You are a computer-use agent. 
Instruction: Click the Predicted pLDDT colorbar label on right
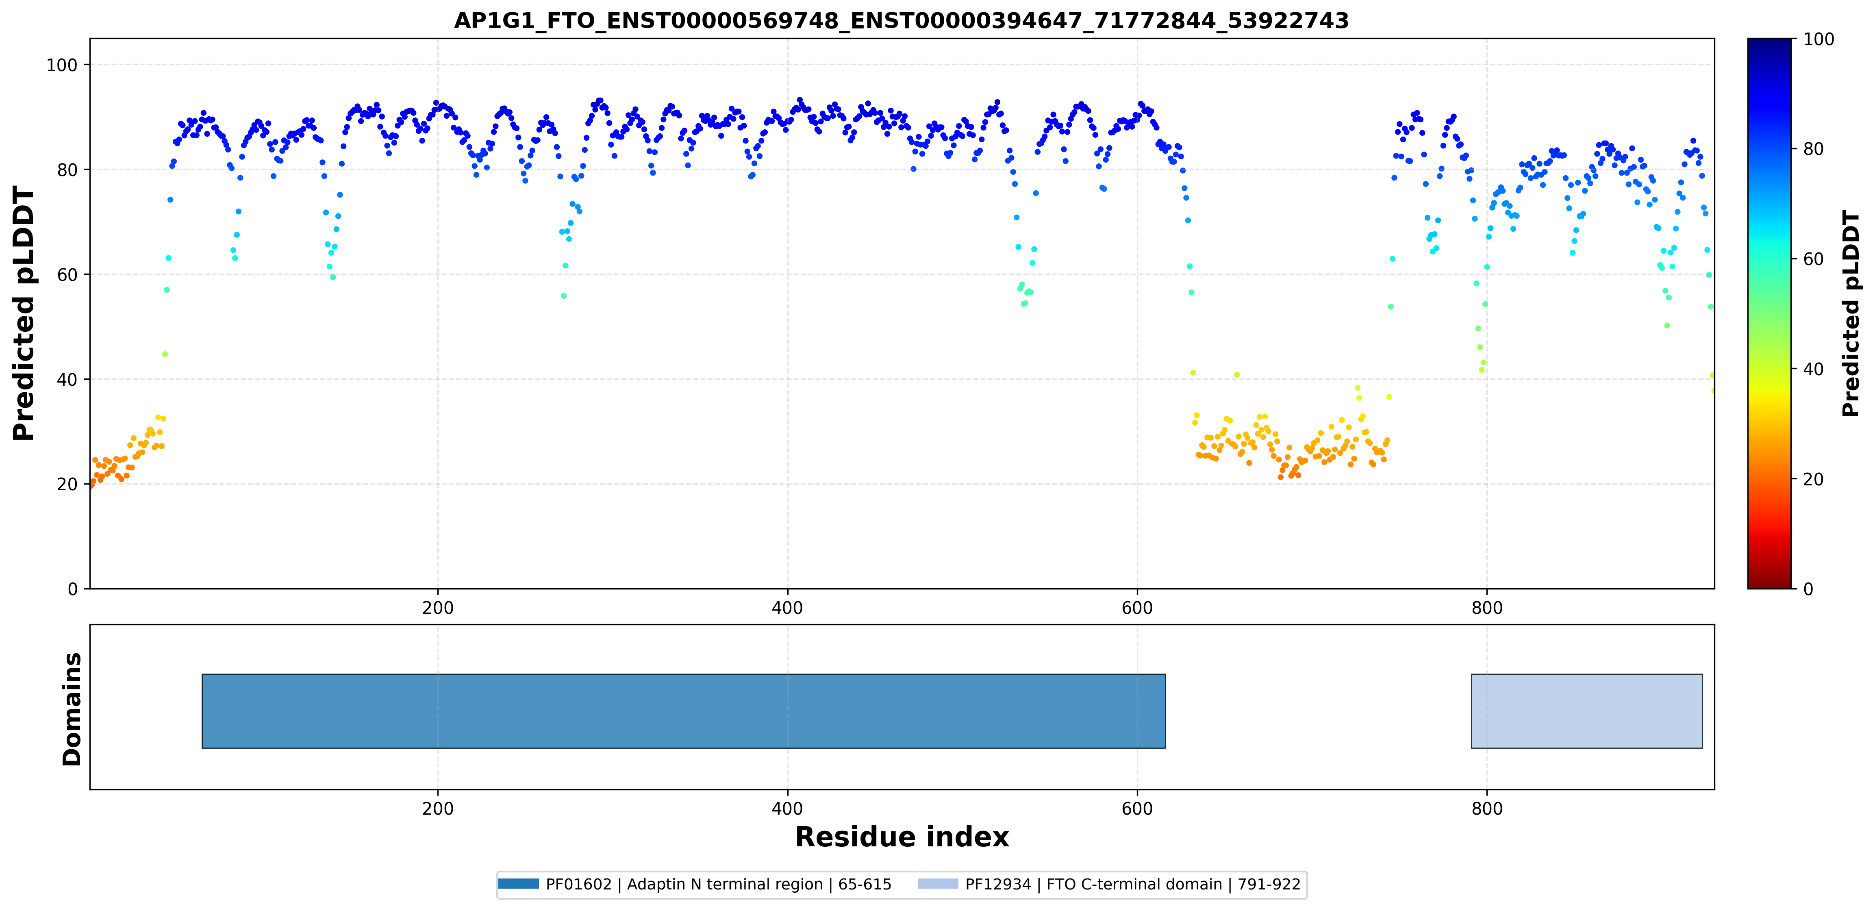pyautogui.click(x=1850, y=313)
